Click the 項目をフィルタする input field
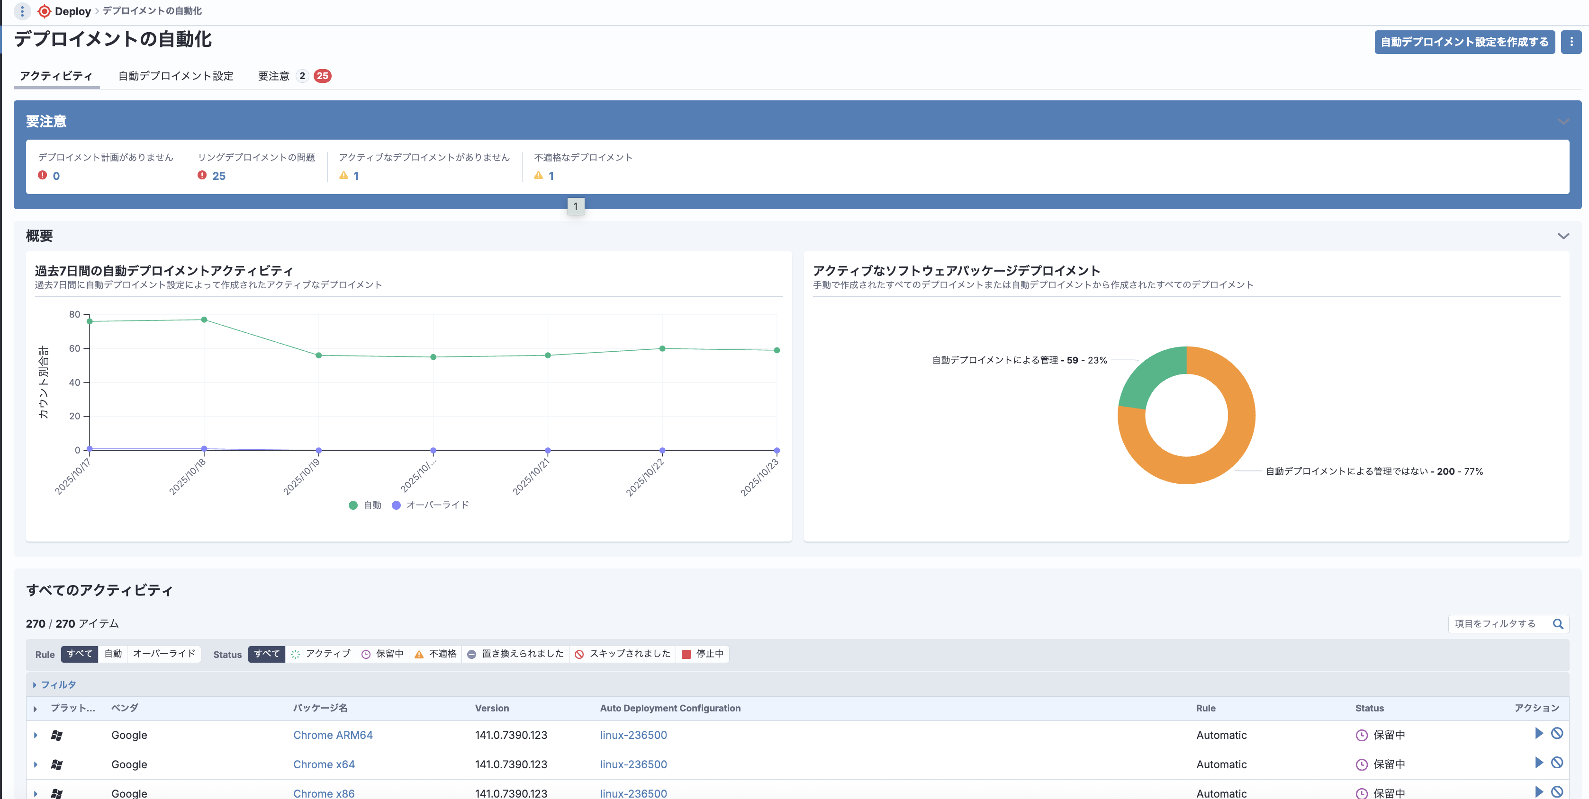Image resolution: width=1589 pixels, height=799 pixels. point(1495,624)
